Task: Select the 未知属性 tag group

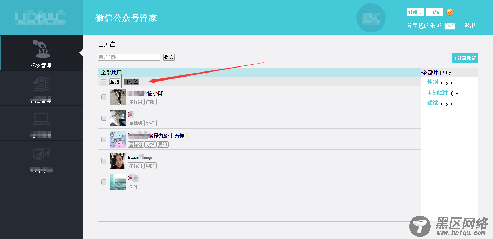Action: pos(437,93)
